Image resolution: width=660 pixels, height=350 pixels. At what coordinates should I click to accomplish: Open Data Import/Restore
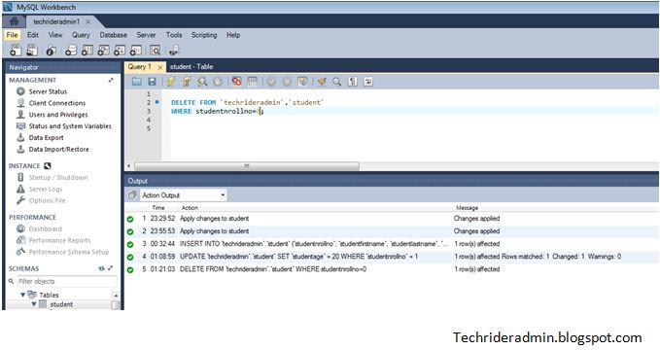coord(58,149)
